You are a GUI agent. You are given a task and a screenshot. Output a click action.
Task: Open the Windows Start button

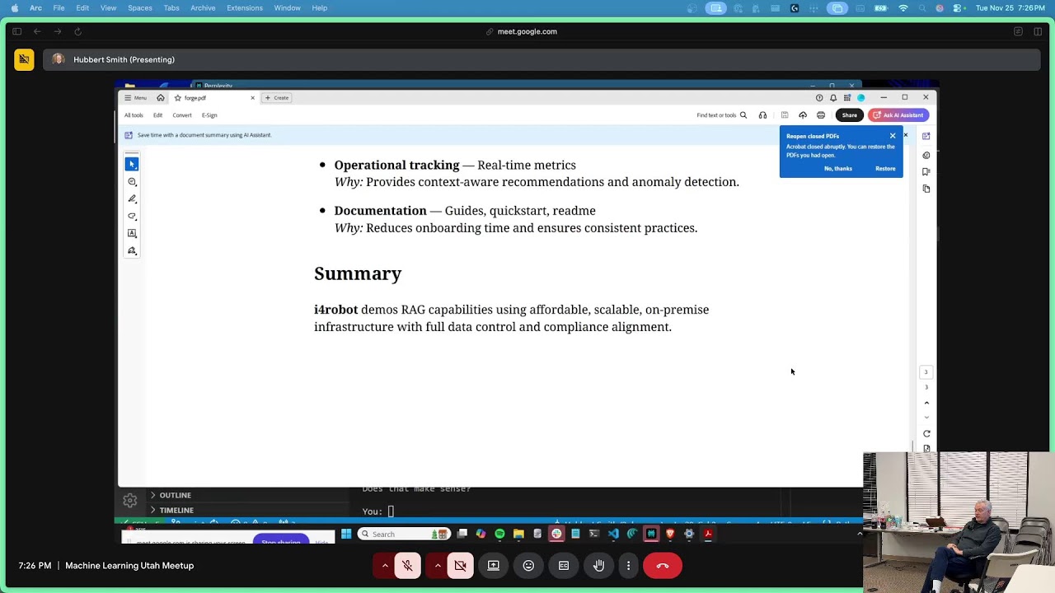346,535
